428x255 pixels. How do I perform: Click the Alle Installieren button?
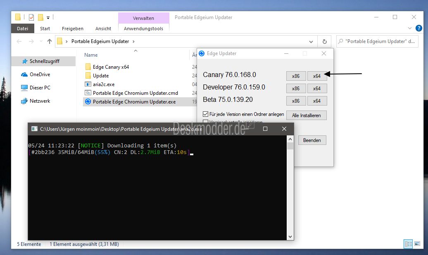click(x=306, y=115)
